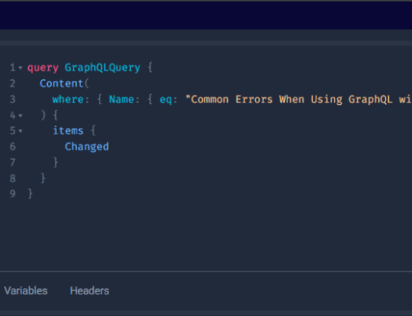The height and width of the screenshot is (316, 412).
Task: Click line number 8 in the gutter
Action: coord(12,178)
